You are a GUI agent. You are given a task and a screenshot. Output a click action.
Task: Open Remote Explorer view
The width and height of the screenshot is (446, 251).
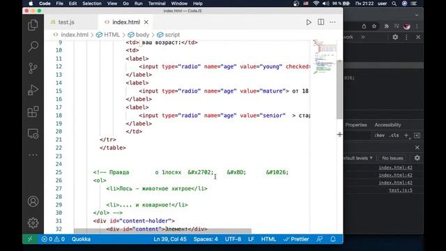click(33, 133)
